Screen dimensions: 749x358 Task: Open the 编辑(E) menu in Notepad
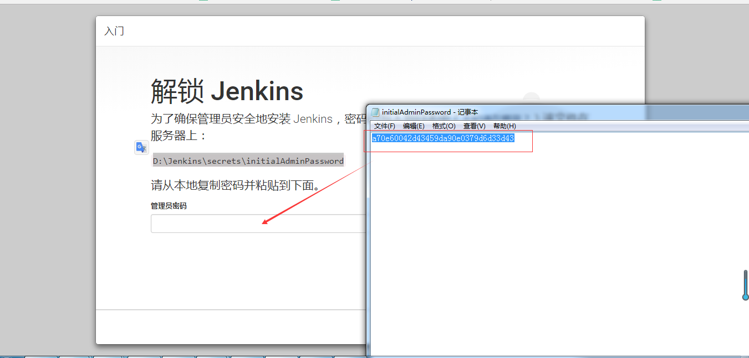(414, 126)
